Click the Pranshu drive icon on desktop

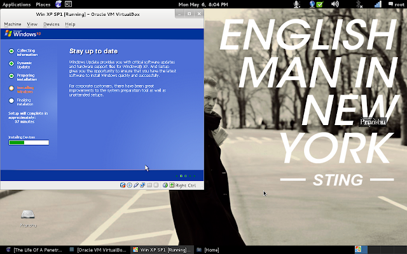tap(28, 215)
